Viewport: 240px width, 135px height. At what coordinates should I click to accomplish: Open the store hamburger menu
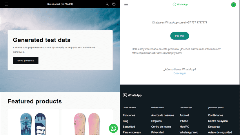point(6,4)
